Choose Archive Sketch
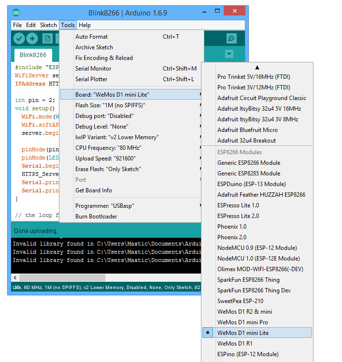The width and height of the screenshot is (342, 362). 130,47
